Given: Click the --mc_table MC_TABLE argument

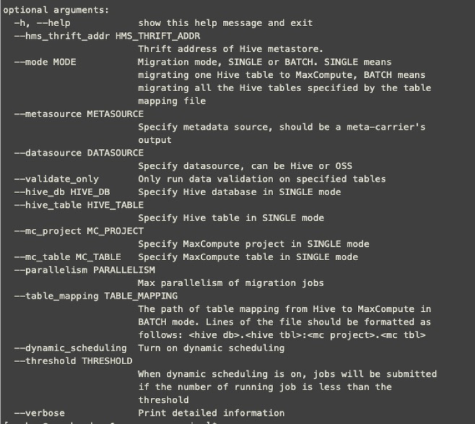Looking at the screenshot, I should (67, 257).
